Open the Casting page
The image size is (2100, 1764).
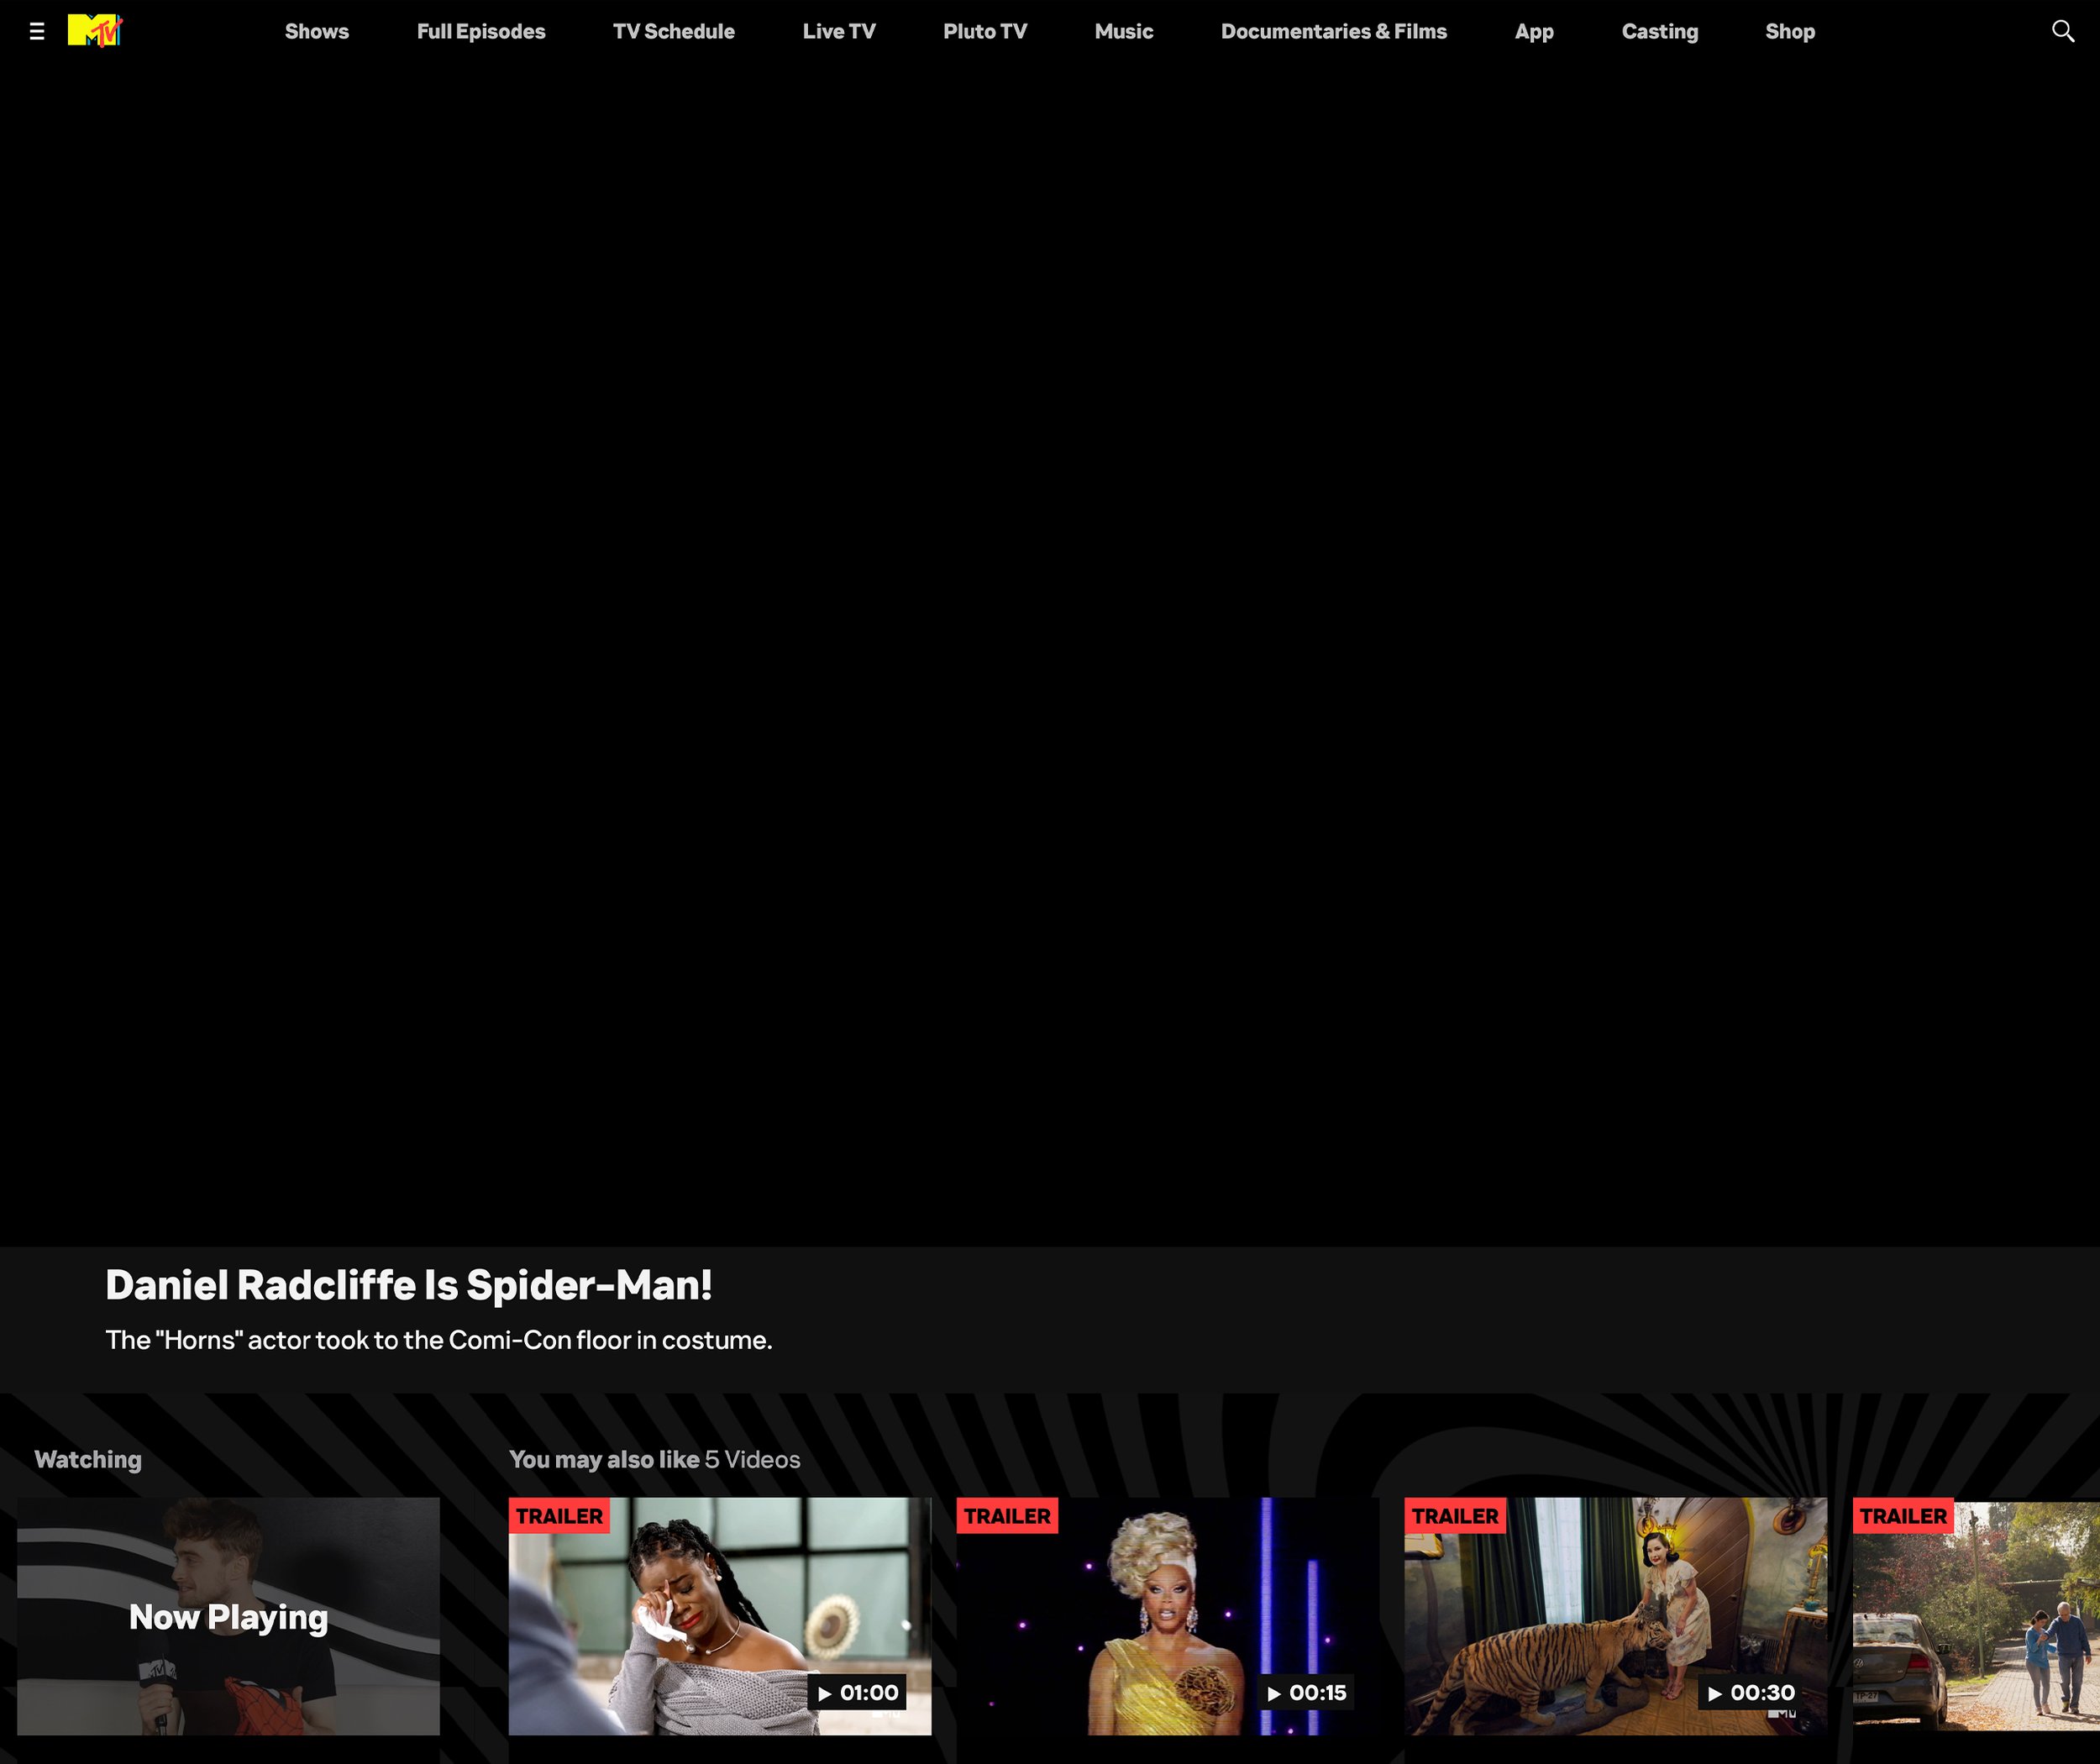click(1660, 31)
